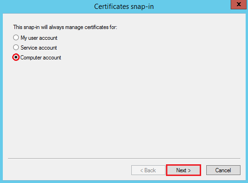
Task: Click the word 'Next' on the highlighted button
Action: click(x=181, y=170)
